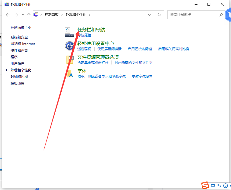Click the 字体 letter A icon
Screen dimensions: 231x190
click(x=70, y=74)
